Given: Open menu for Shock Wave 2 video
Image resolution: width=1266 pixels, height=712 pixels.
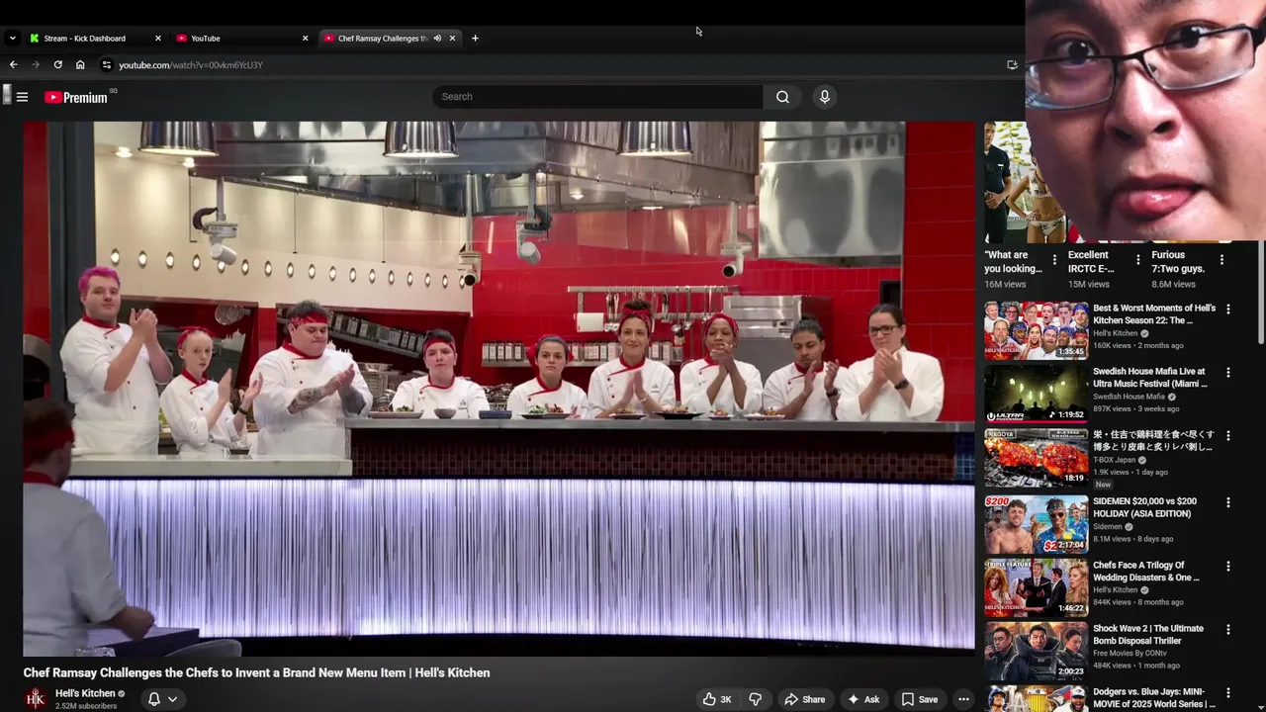Looking at the screenshot, I should coord(1228,630).
